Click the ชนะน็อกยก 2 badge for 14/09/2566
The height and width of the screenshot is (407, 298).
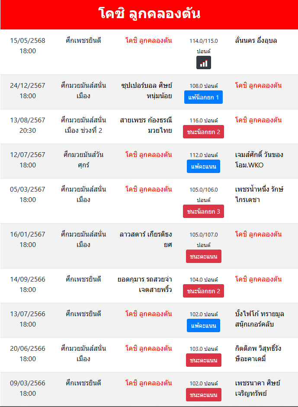(204, 291)
